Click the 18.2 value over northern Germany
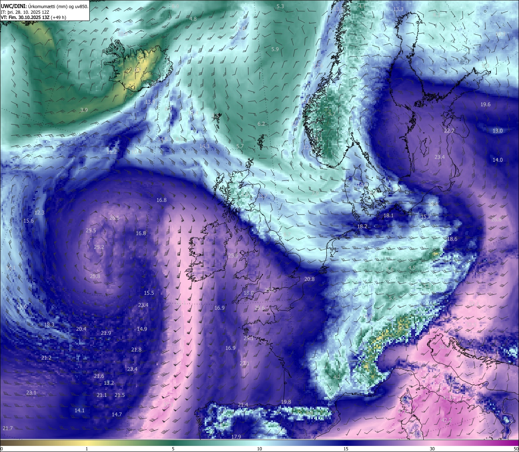 click(362, 227)
